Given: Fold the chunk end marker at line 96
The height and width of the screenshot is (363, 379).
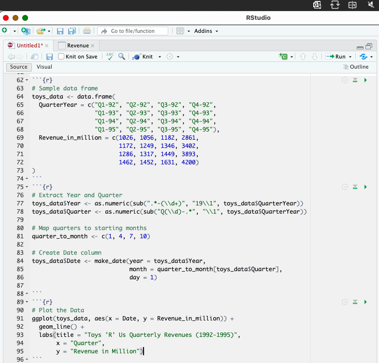Looking at the screenshot, I should coord(27,360).
